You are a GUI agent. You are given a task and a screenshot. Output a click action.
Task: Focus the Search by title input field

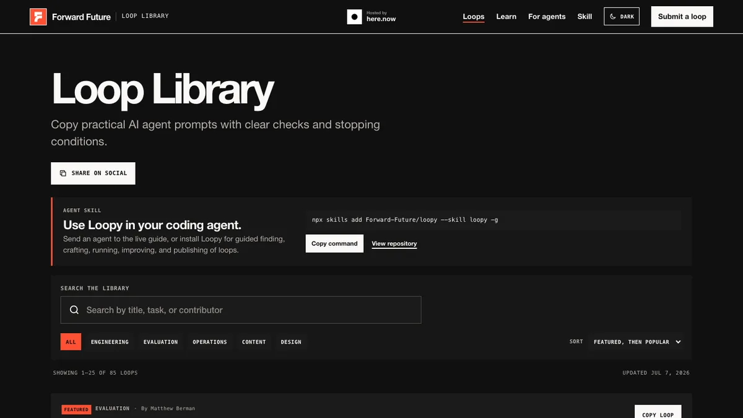(x=241, y=310)
